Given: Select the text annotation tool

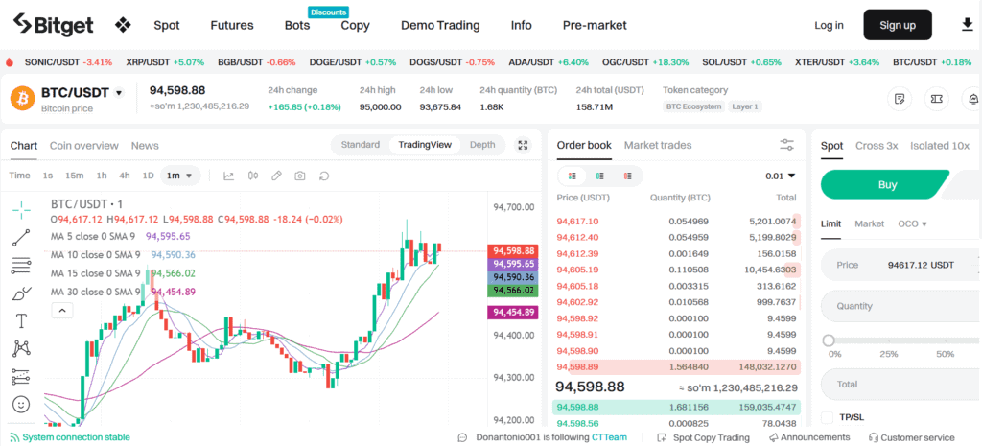Looking at the screenshot, I should pyautogui.click(x=21, y=321).
